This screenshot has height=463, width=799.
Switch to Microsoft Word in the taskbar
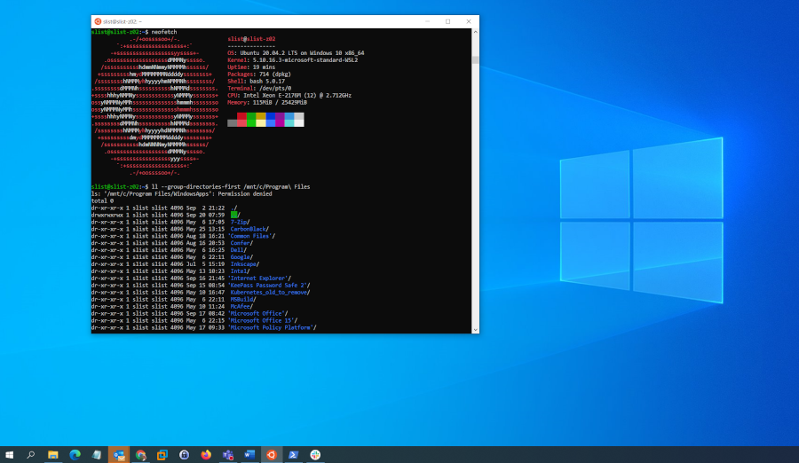(x=249, y=454)
